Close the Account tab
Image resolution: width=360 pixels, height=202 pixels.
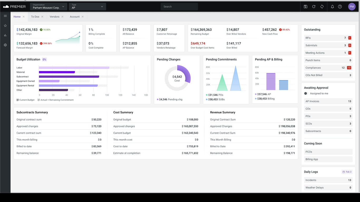[x=82, y=17]
